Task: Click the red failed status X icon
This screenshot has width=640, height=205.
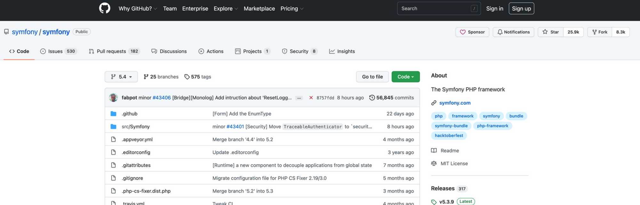Action: click(311, 98)
